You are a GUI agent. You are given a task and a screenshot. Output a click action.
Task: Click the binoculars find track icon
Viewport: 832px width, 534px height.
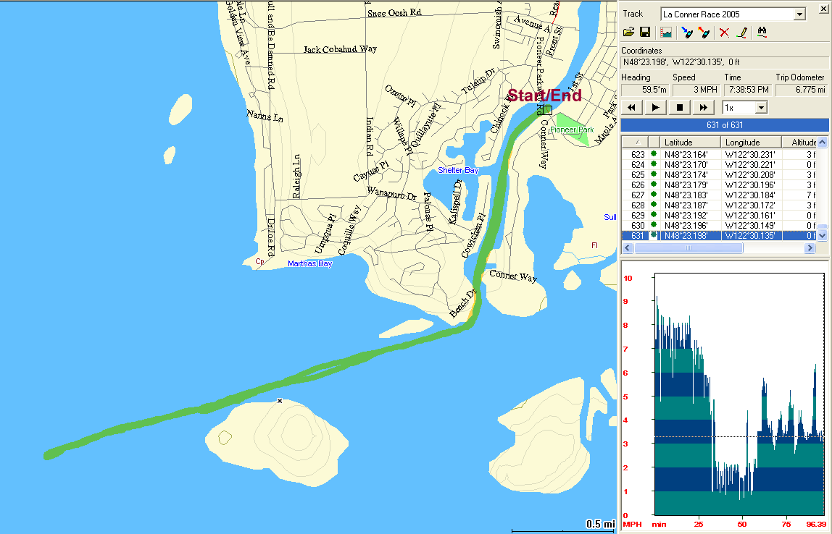762,33
